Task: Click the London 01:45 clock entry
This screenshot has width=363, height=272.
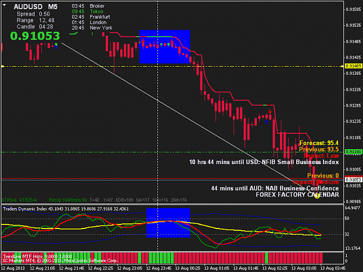Action: coord(89,23)
